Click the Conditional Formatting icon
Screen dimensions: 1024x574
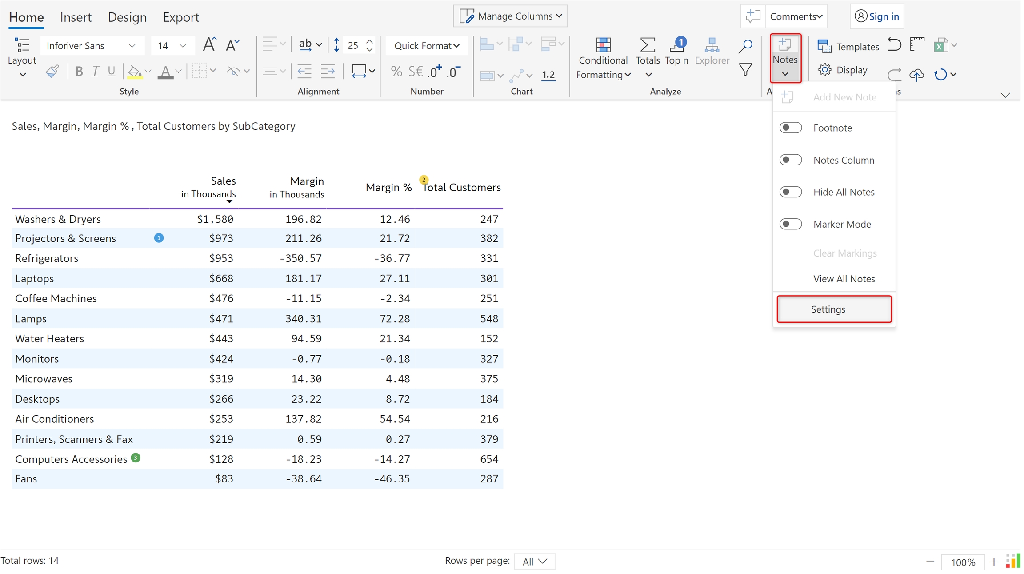pyautogui.click(x=603, y=45)
